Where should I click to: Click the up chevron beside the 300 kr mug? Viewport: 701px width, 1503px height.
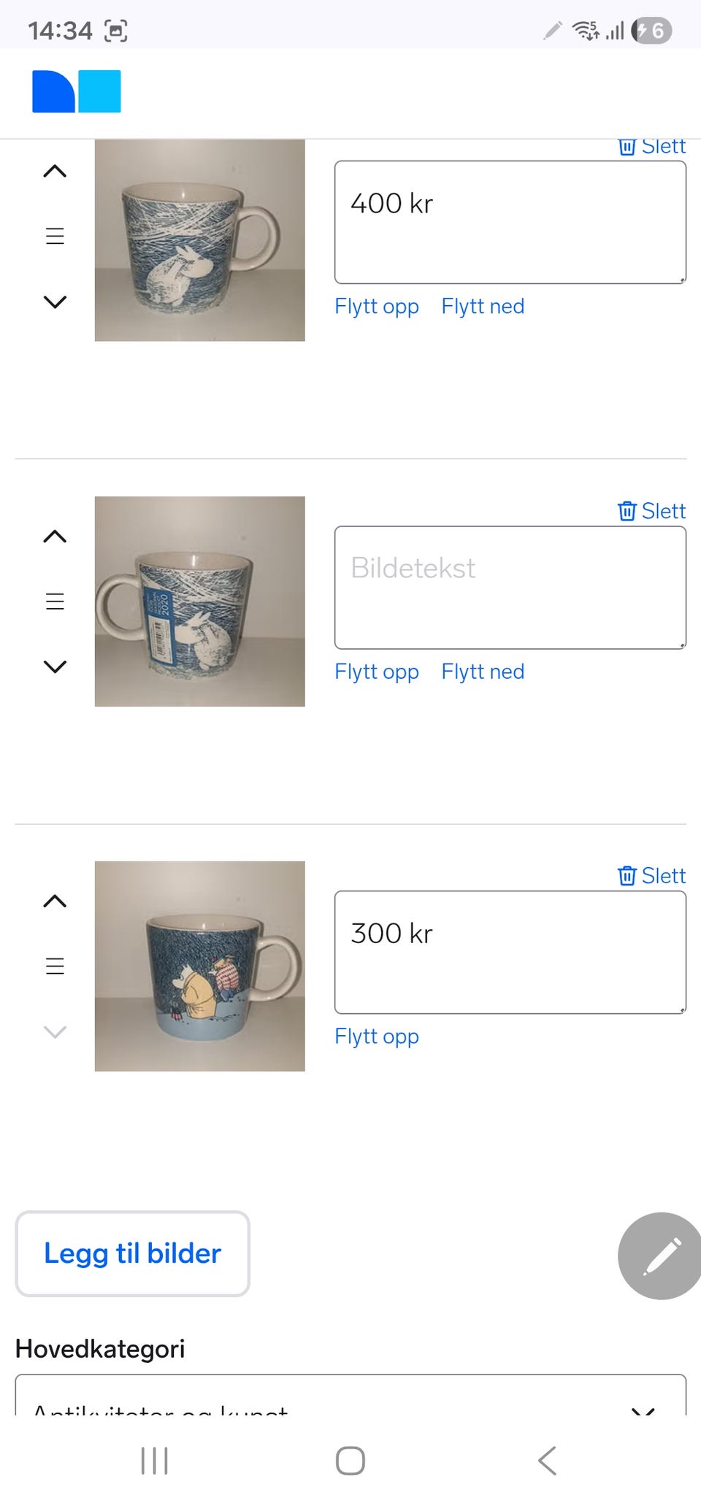(55, 902)
